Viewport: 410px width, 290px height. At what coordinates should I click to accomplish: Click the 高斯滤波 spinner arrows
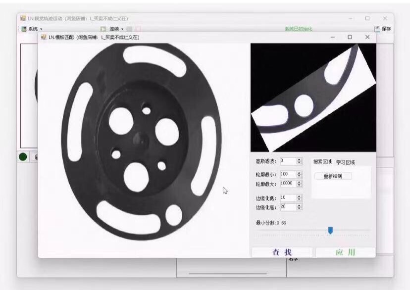pos(299,161)
